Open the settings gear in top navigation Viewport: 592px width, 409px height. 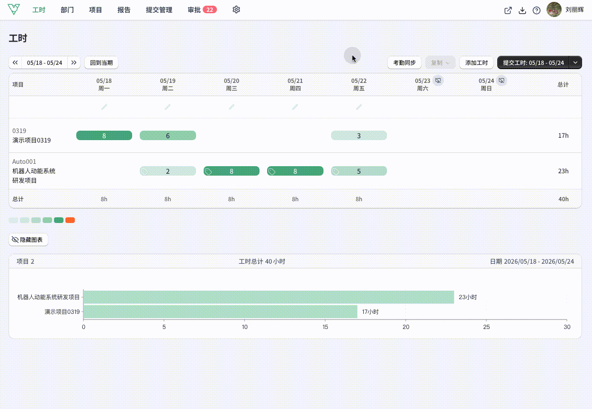(236, 9)
